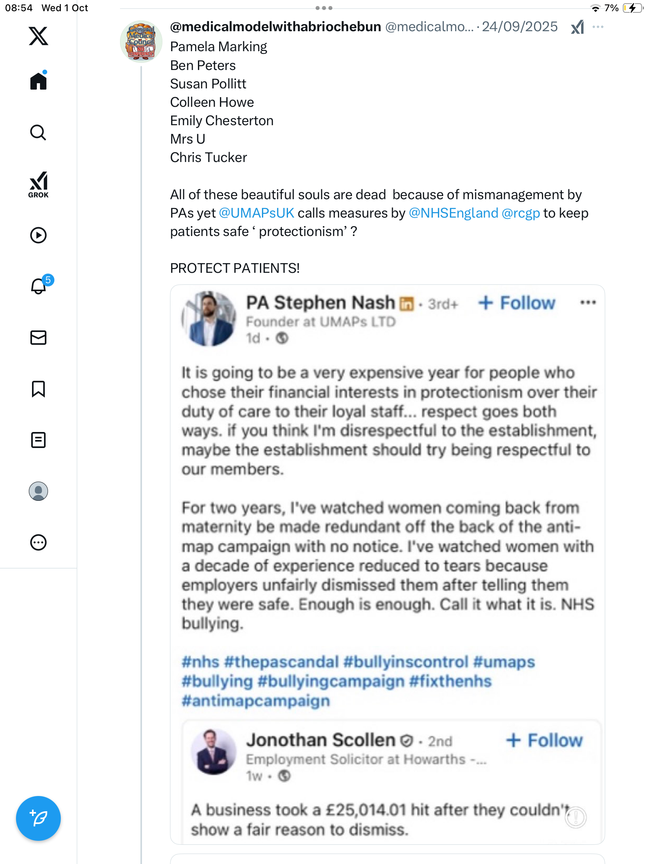Open the Search magnifier icon

pyautogui.click(x=38, y=132)
